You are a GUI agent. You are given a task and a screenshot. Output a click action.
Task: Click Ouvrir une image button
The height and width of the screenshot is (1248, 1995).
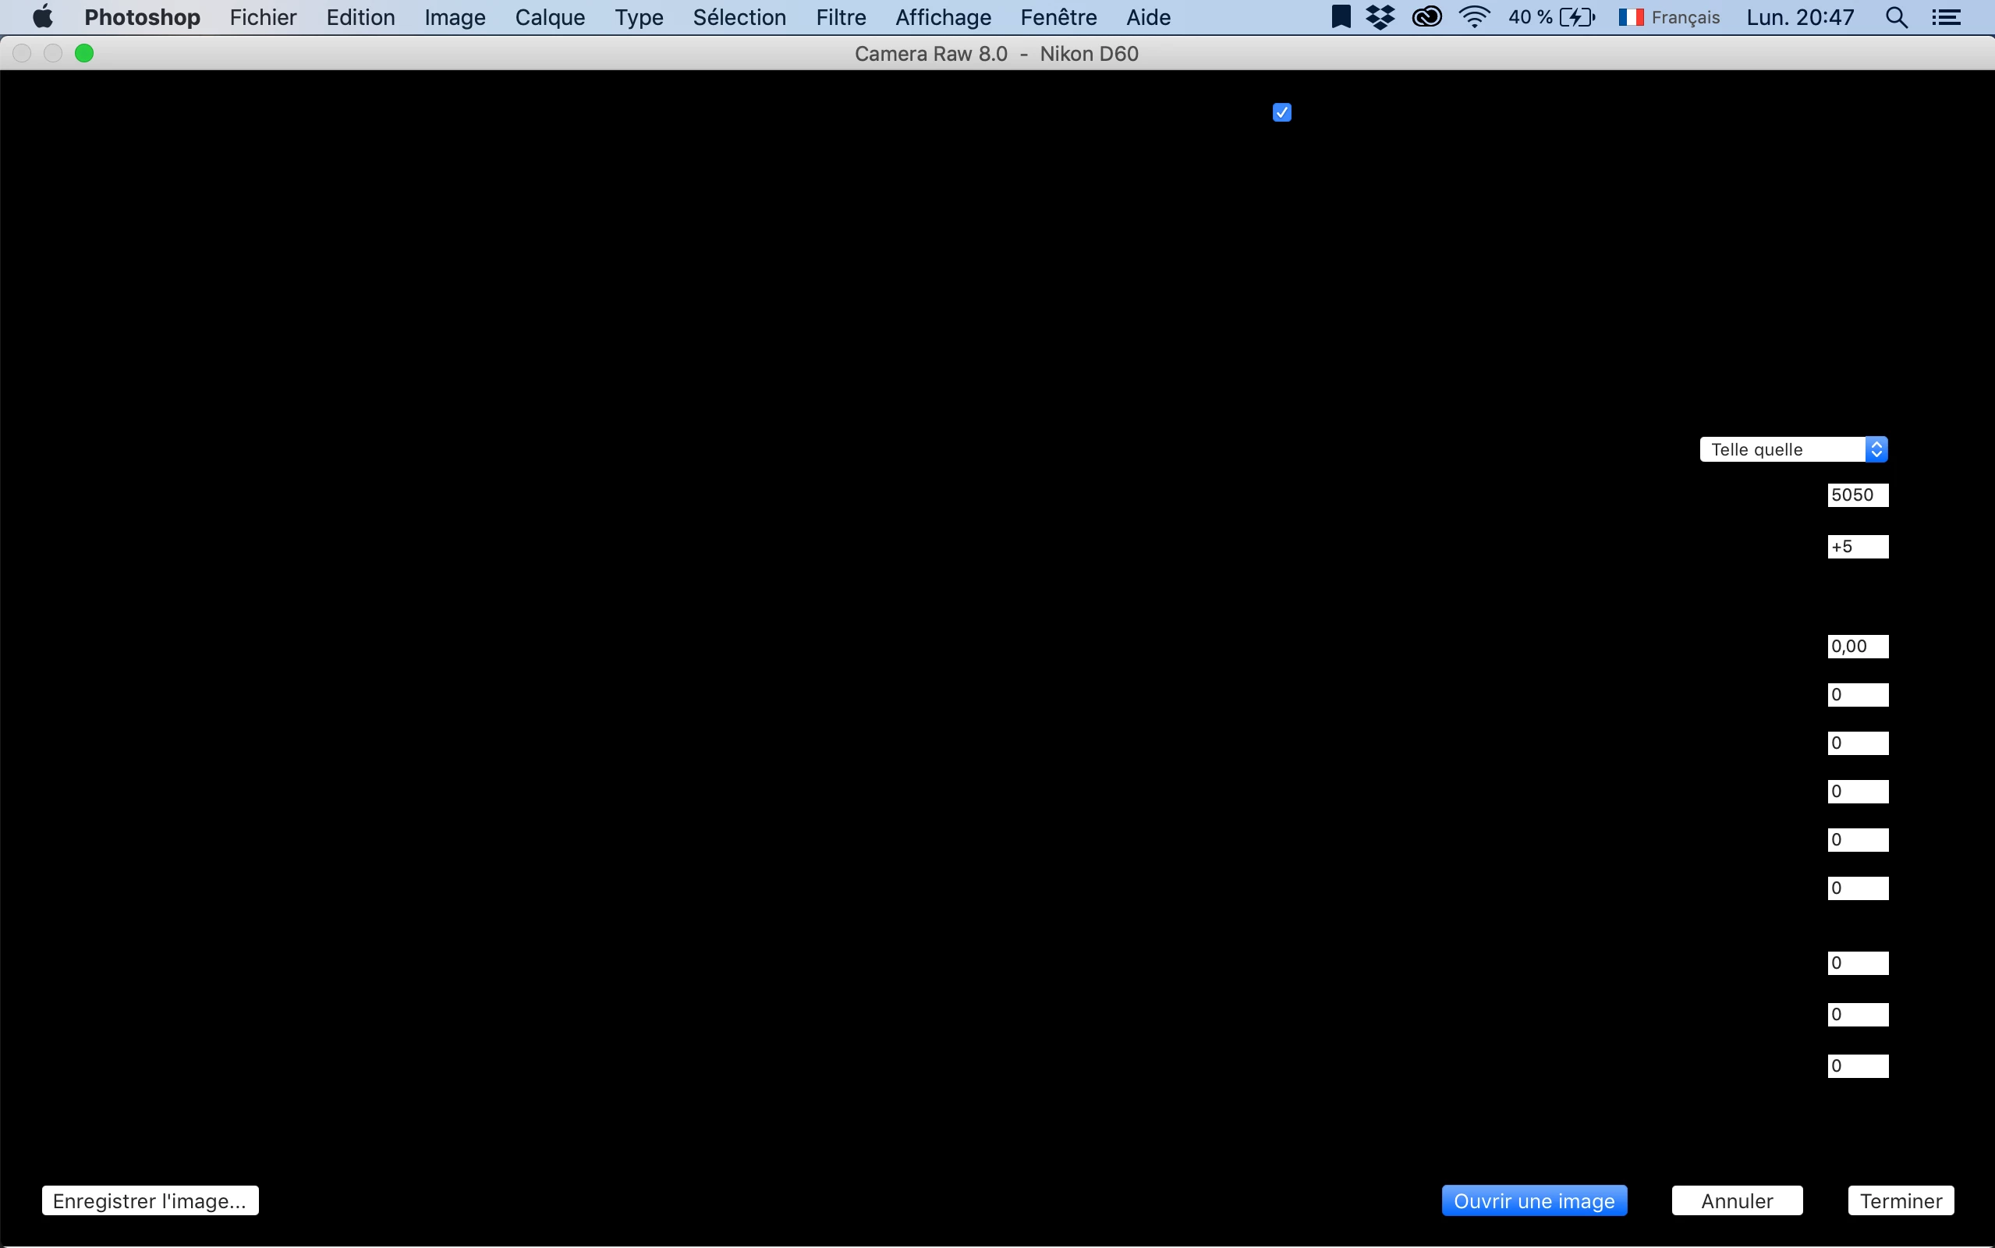(x=1534, y=1200)
